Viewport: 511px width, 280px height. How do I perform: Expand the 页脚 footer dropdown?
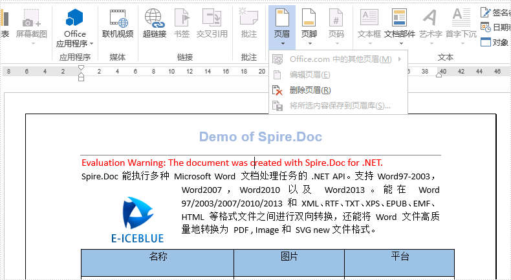309,44
